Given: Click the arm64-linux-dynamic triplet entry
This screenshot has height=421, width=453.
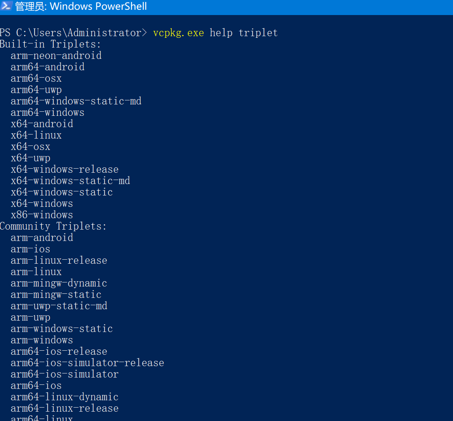Looking at the screenshot, I should tap(64, 397).
